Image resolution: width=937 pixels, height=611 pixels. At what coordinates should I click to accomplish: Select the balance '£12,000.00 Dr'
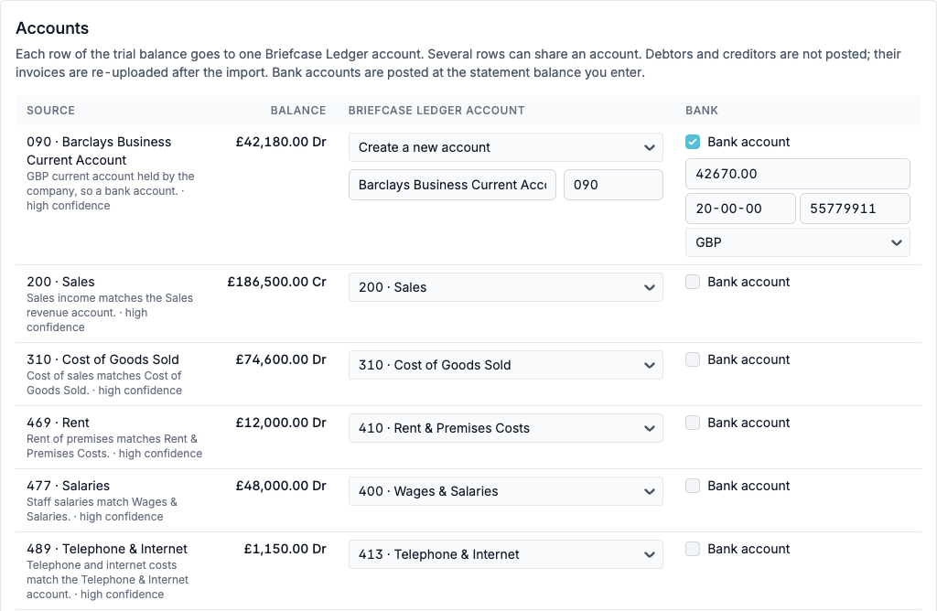click(281, 423)
